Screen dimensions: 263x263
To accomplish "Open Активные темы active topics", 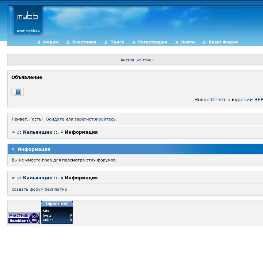I will pos(137,60).
